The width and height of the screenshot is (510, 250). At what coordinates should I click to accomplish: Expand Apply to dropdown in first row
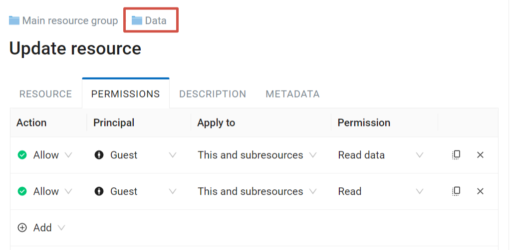257,155
